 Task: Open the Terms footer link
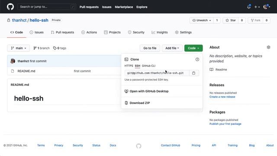41,146
